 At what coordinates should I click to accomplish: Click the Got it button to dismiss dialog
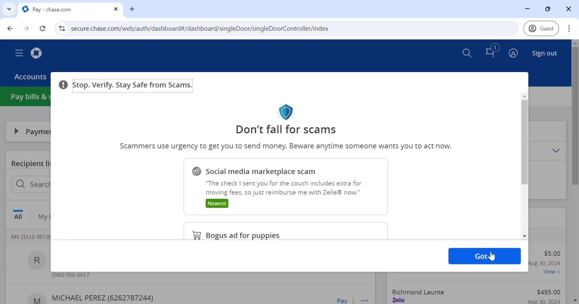pos(484,256)
